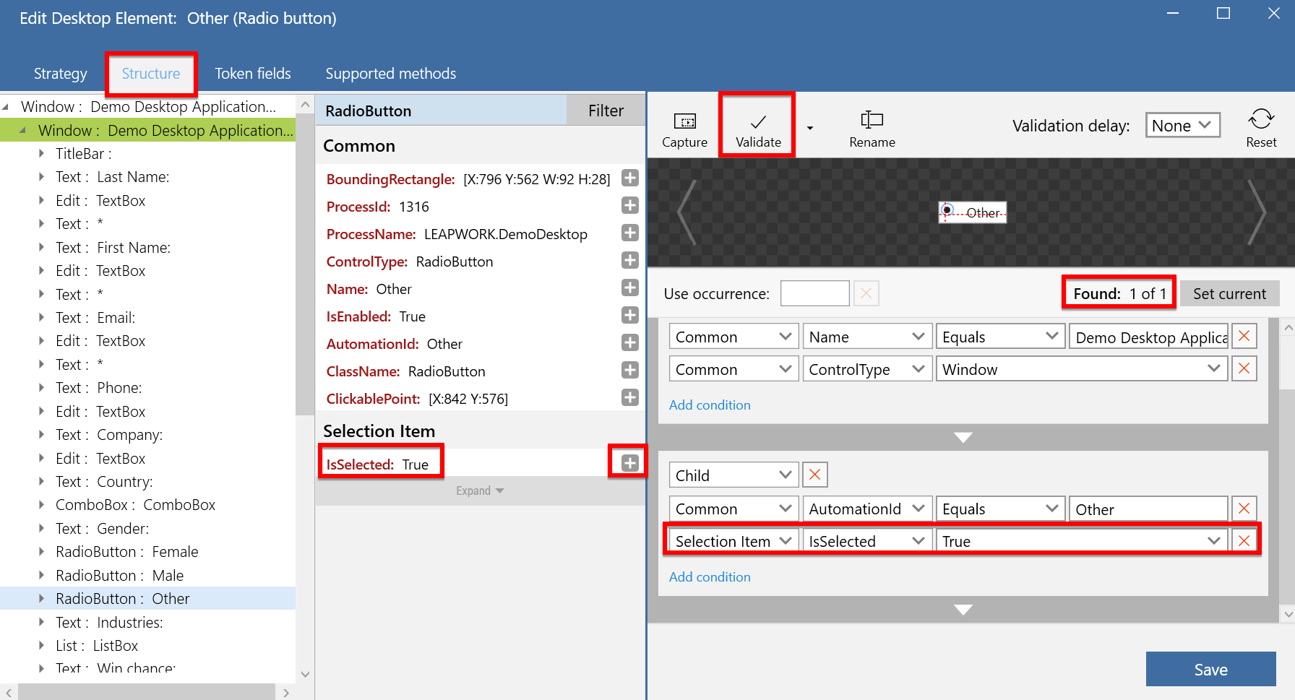1295x700 pixels.
Task: Expand the RadioButton Female tree node
Action: [41, 552]
